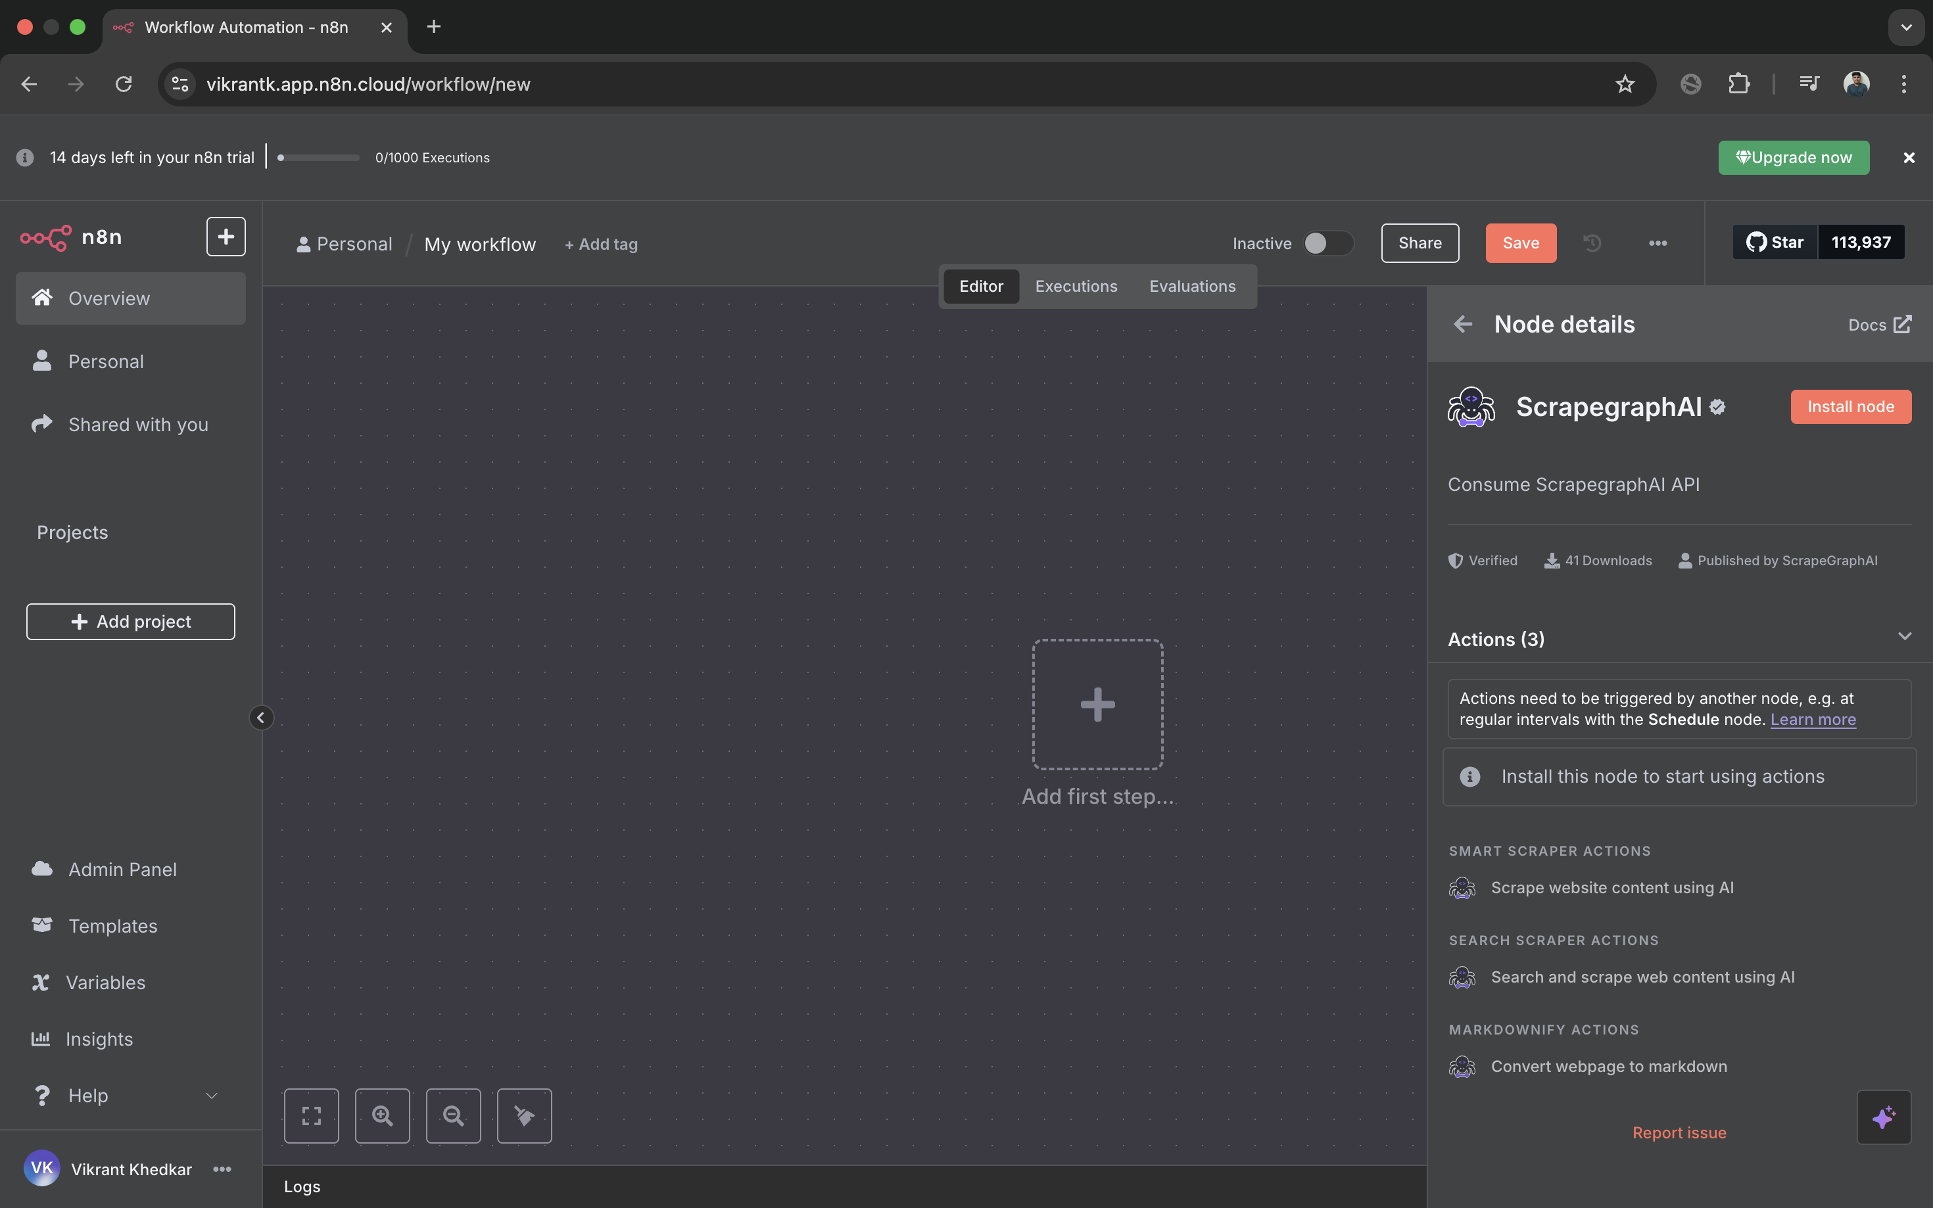Image resolution: width=1933 pixels, height=1208 pixels.
Task: Click the 113,937 star count
Action: point(1861,242)
